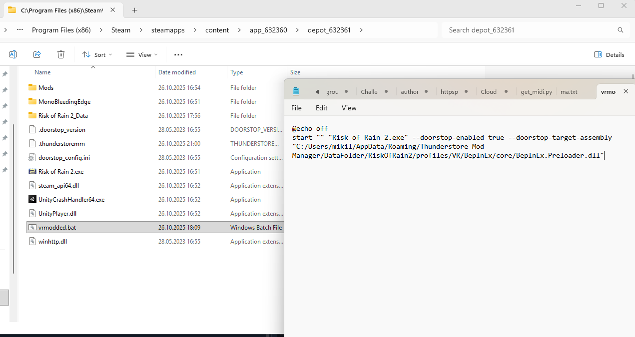Expand chevron after app_632360 breadcrumb
The width and height of the screenshot is (635, 337).
(297, 30)
